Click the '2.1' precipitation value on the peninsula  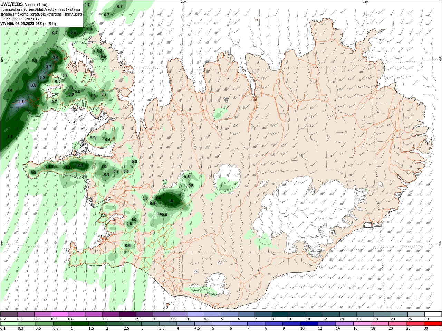80,165
